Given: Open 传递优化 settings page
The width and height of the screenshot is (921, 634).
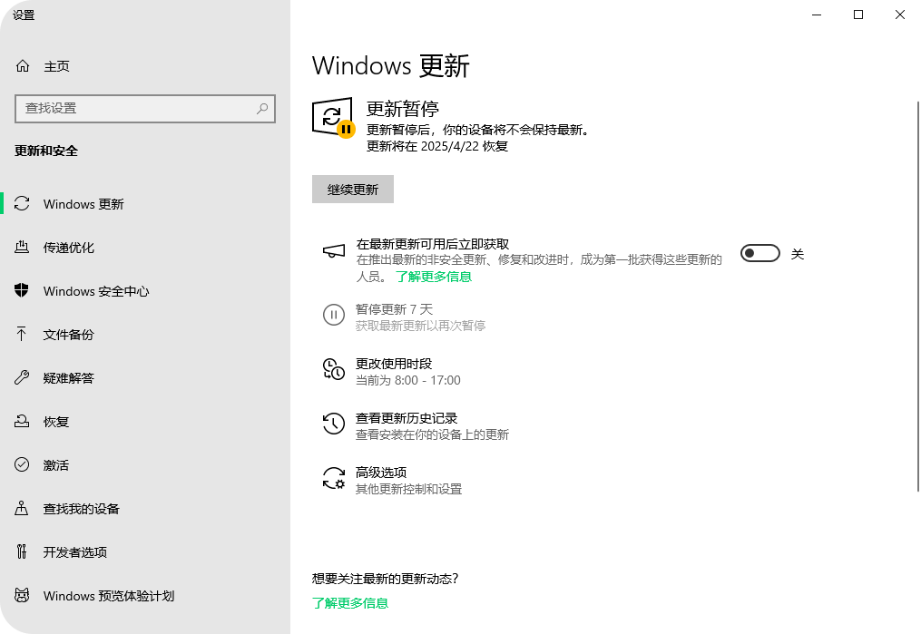Looking at the screenshot, I should point(145,247).
